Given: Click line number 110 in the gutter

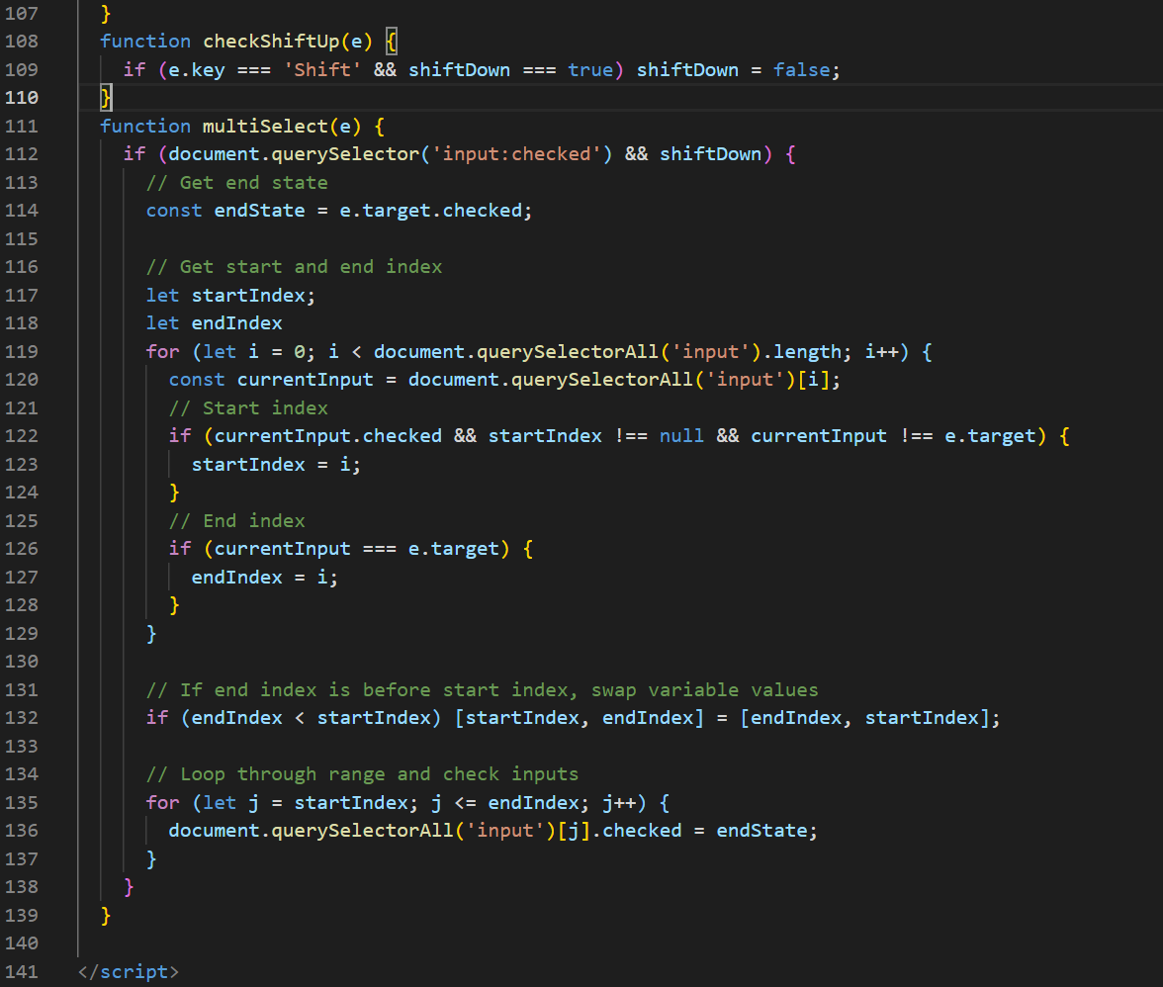Looking at the screenshot, I should [x=22, y=98].
